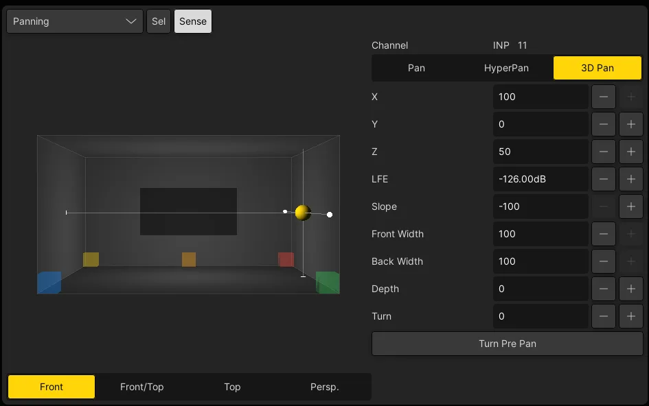Screen dimensions: 649x406
Task: Click the Turn Pre Pan button
Action: [508, 344]
